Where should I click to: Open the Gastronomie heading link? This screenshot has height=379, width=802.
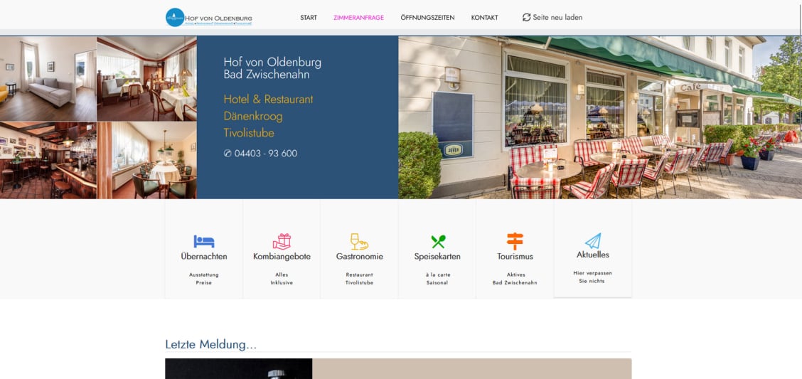pyautogui.click(x=360, y=257)
